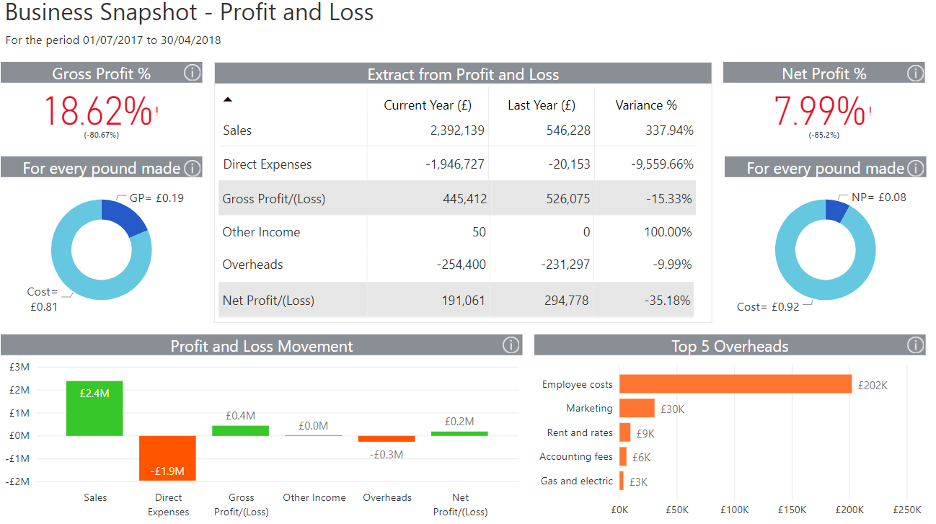Open info icon on Profit and Loss Movement

pyautogui.click(x=511, y=345)
